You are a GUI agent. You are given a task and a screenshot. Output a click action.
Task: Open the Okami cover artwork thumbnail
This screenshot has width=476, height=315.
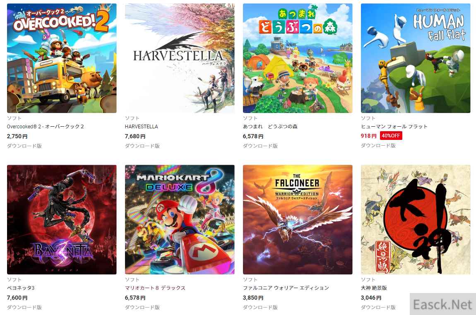[x=416, y=220]
